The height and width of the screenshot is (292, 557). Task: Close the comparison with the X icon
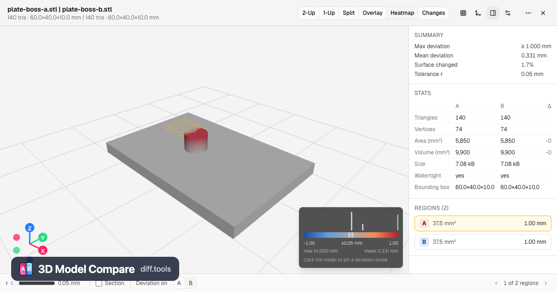coord(543,13)
